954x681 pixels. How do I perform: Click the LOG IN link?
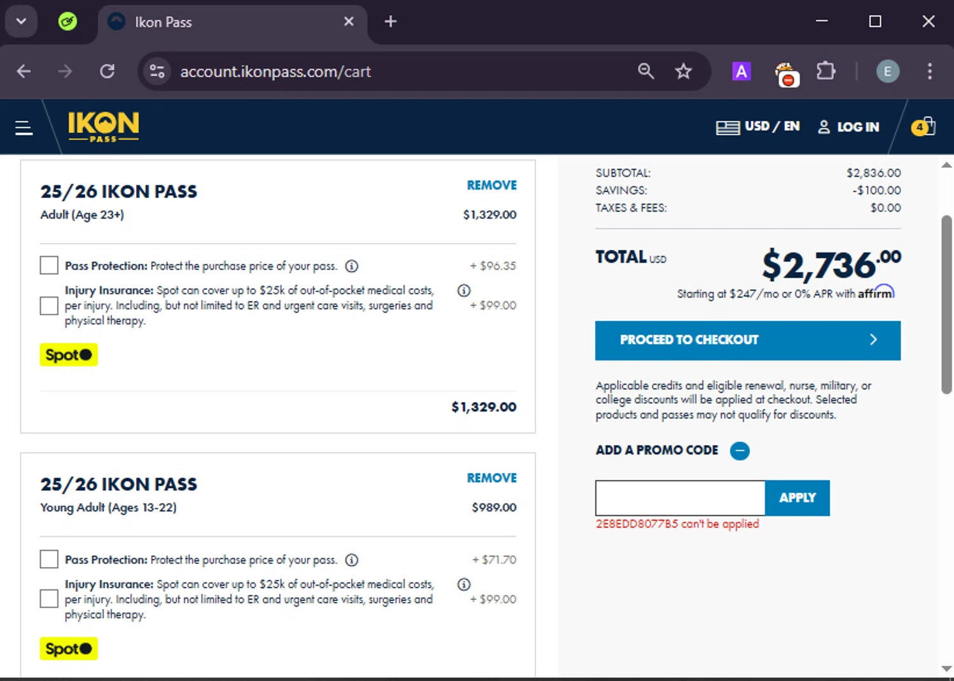point(858,127)
